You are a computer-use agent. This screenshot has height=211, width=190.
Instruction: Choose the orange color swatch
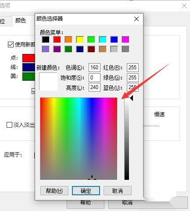[68, 39]
